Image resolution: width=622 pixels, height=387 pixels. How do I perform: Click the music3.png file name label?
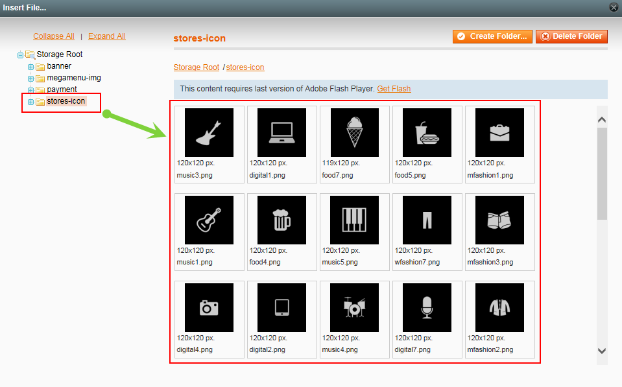[x=195, y=175]
